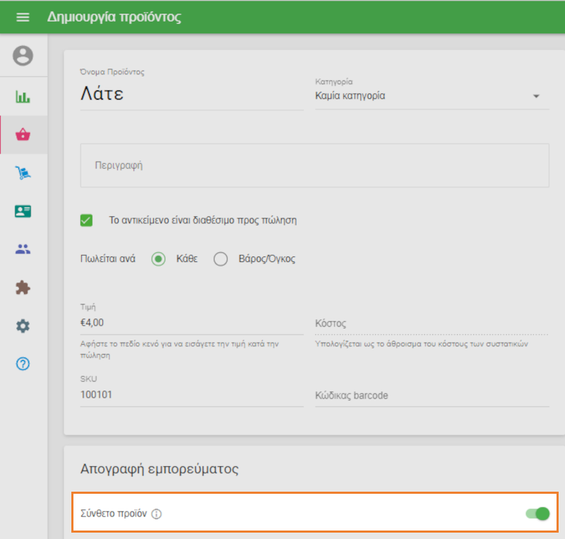Open the Items basket icon
The width and height of the screenshot is (565, 539).
click(23, 135)
